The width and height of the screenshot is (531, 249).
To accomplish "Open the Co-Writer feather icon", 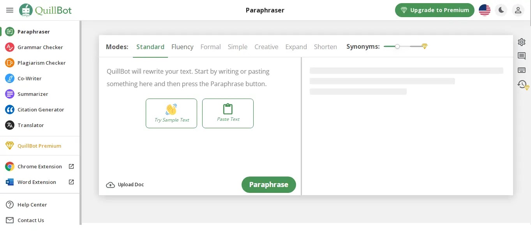I will click(10, 78).
